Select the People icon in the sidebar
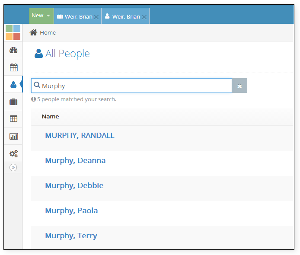The image size is (300, 255). point(13,84)
